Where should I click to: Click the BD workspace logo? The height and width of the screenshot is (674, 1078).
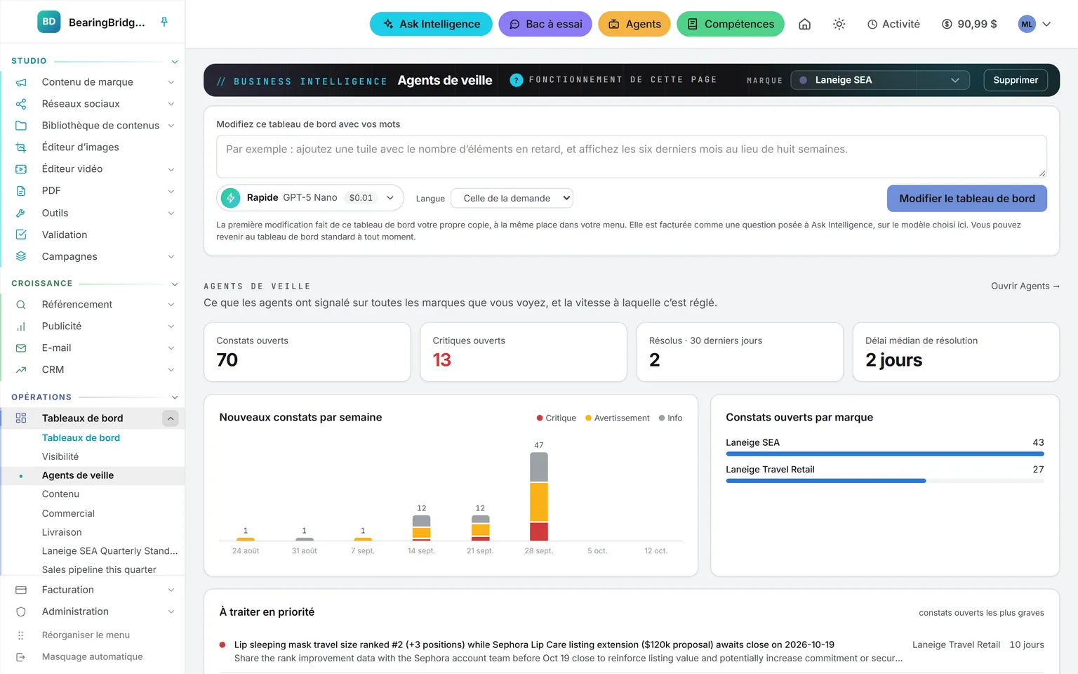coord(49,22)
